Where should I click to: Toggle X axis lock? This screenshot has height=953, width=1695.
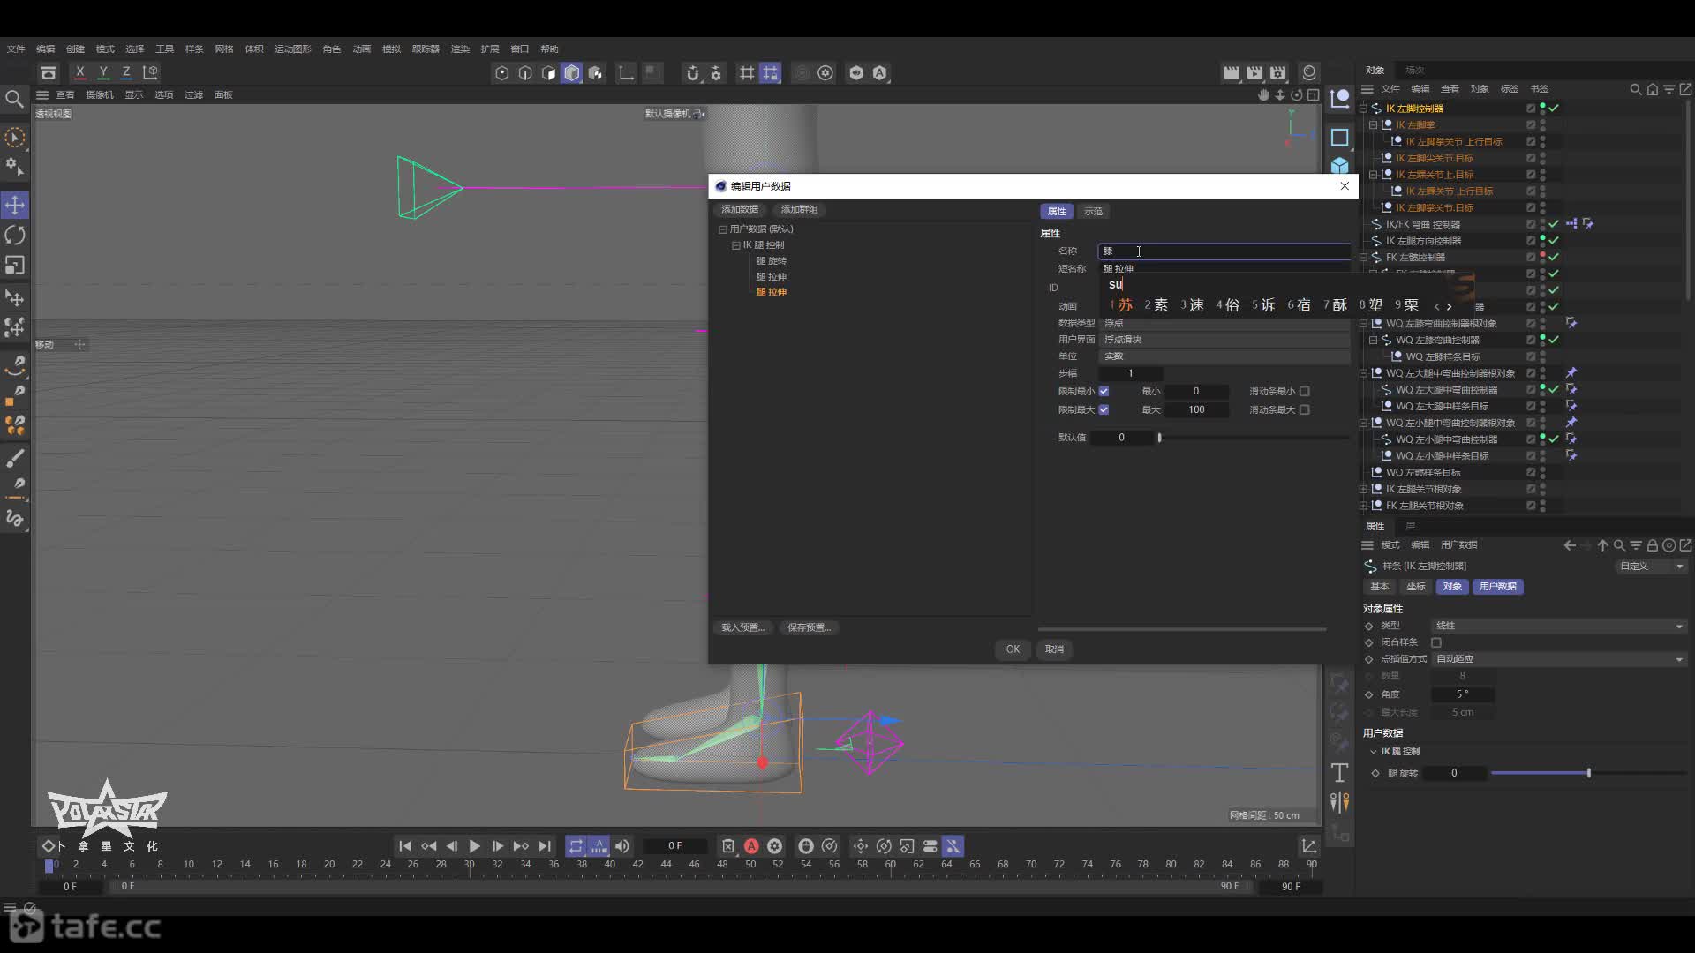tap(80, 72)
